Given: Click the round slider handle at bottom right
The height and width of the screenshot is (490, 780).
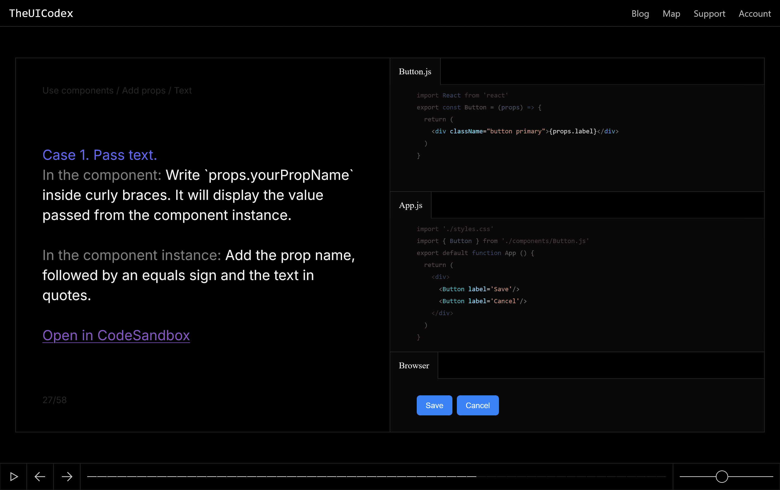Looking at the screenshot, I should [x=722, y=476].
